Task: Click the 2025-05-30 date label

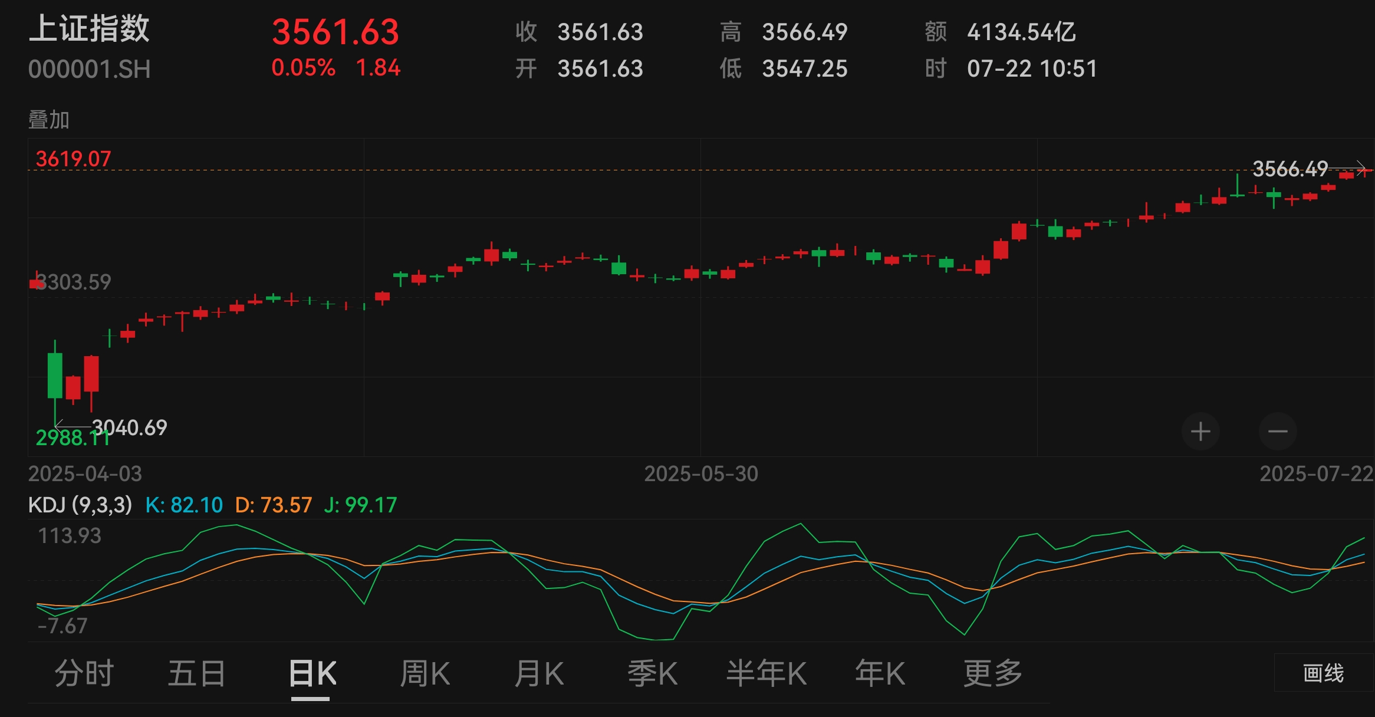Action: tap(701, 473)
